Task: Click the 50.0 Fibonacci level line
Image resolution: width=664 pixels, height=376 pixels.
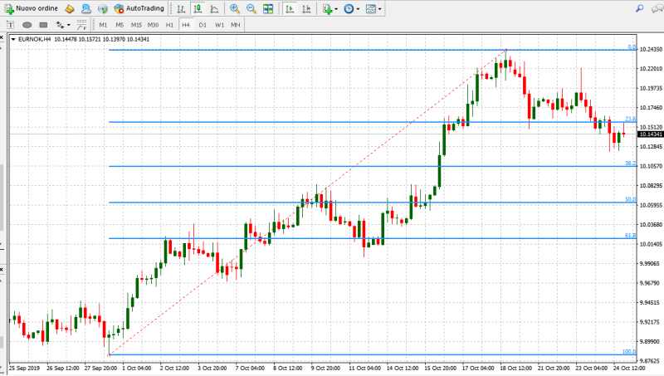Action: 373,203
